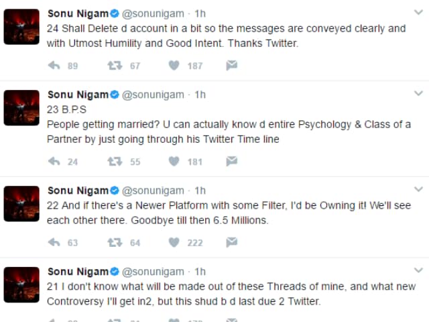Viewport: 429px width, 322px height.
Task: Send tweet 24 via direct message icon
Action: (231, 66)
